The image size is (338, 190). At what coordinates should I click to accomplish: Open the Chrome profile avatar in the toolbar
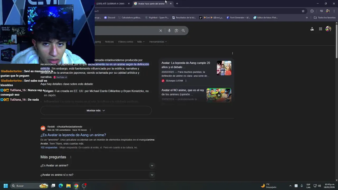coord(328,11)
